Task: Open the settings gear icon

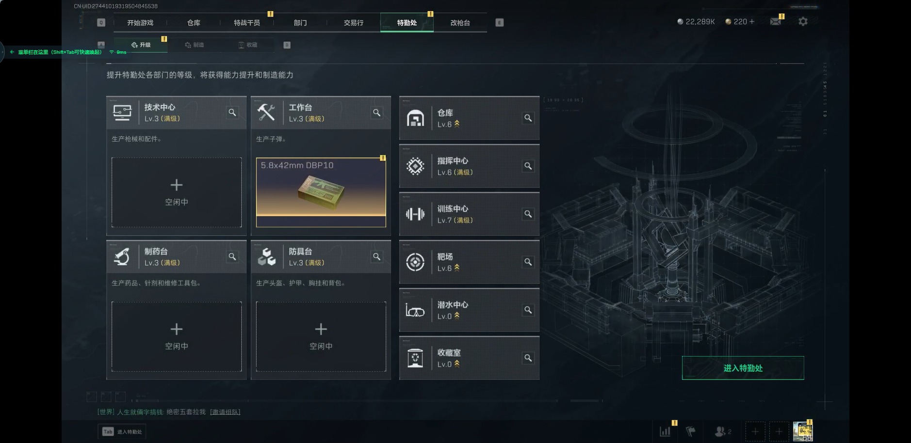Action: (x=803, y=22)
